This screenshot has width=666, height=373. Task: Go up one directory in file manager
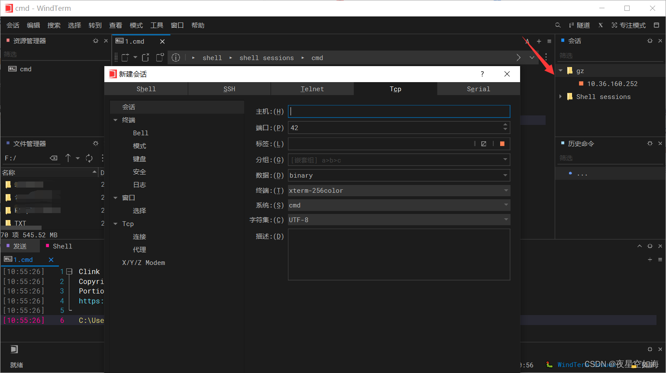pos(68,158)
